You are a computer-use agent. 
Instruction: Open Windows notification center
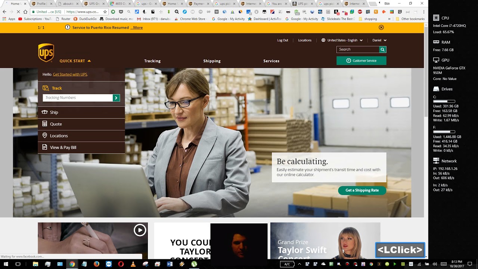coord(469,264)
